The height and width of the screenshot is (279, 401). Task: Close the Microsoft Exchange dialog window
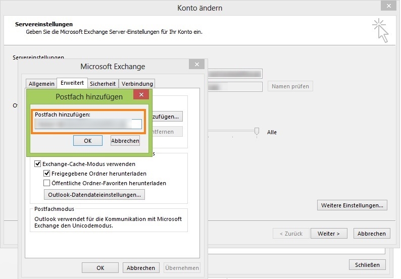196,65
